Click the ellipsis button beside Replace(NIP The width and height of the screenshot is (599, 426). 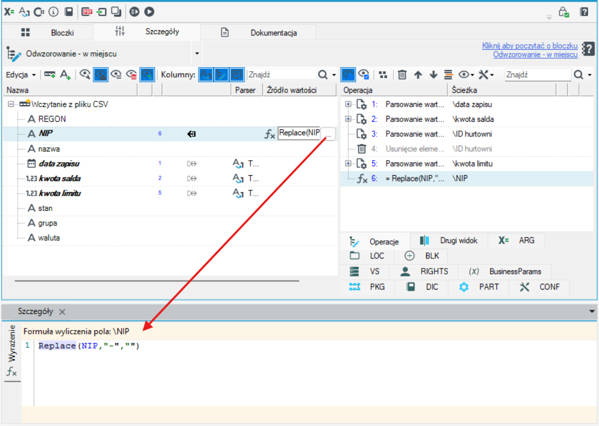click(x=328, y=134)
